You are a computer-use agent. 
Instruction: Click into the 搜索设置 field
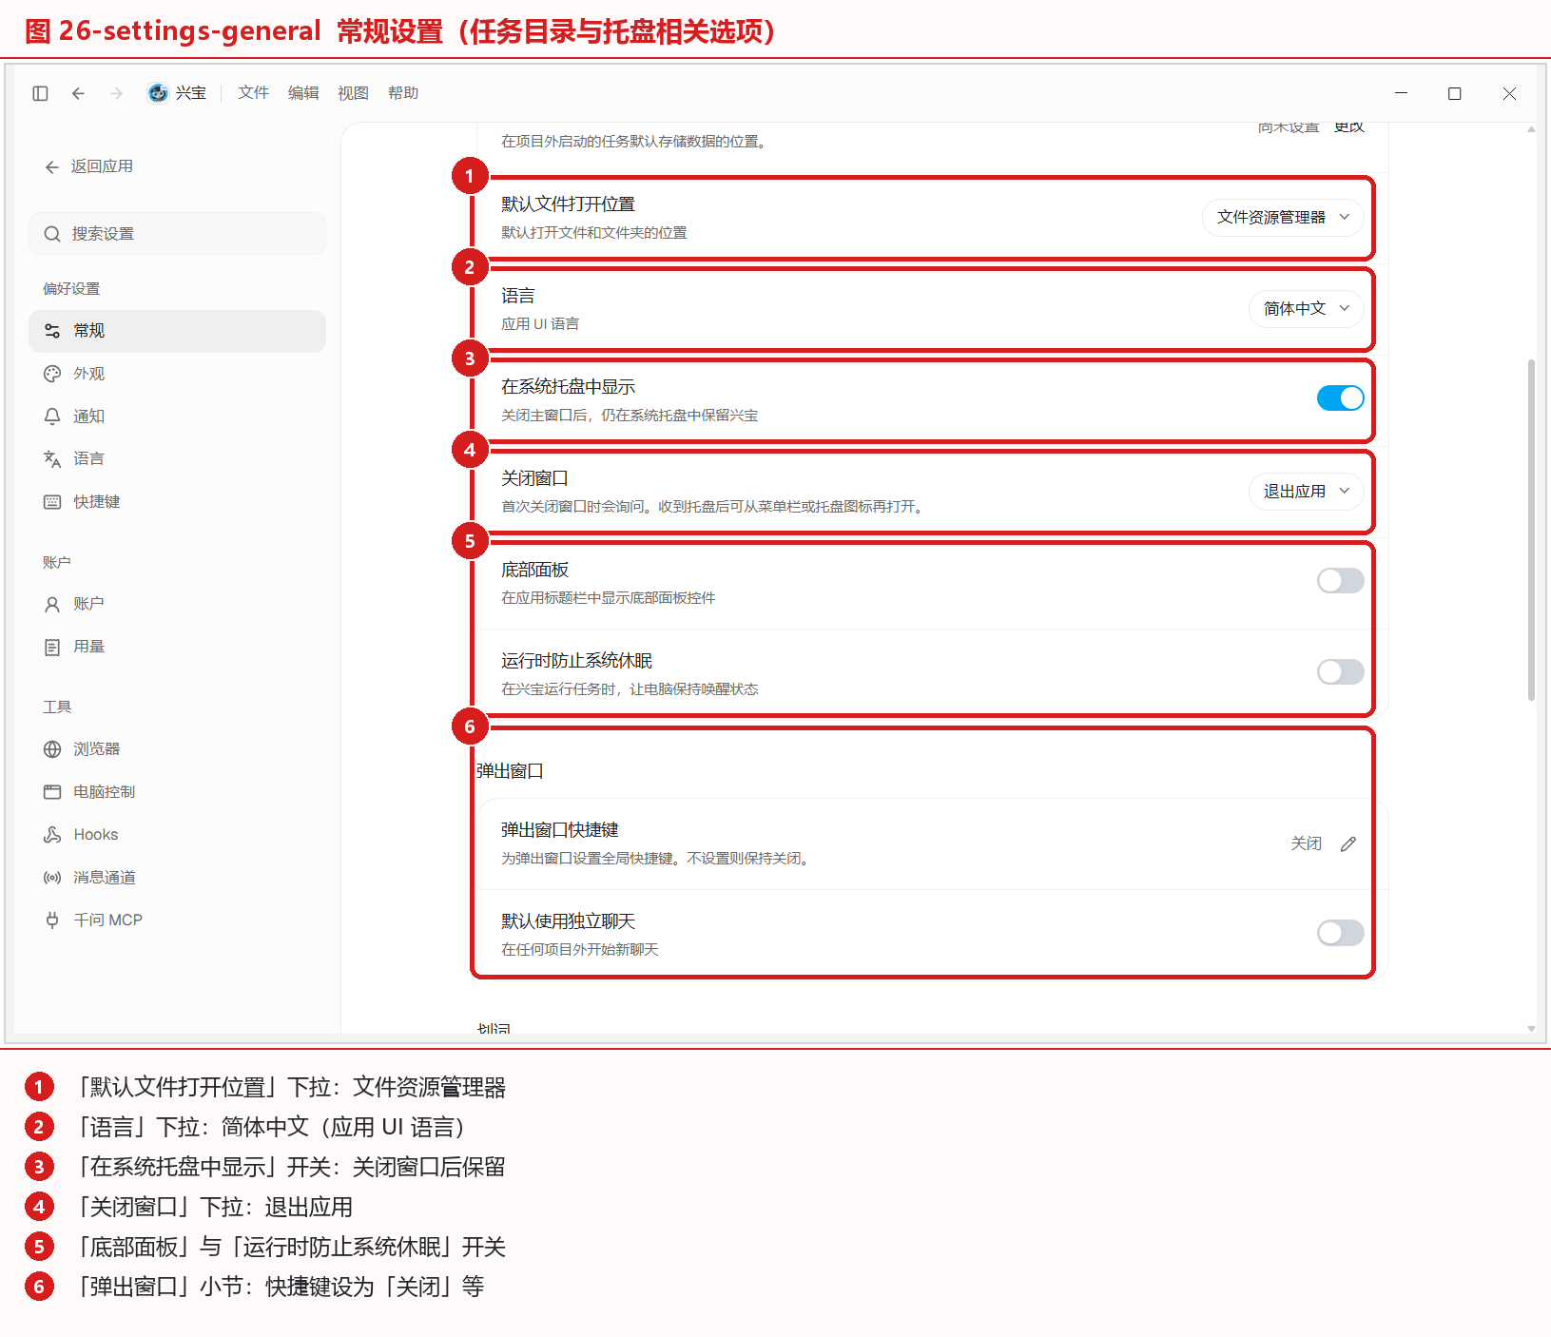pyautogui.click(x=177, y=234)
